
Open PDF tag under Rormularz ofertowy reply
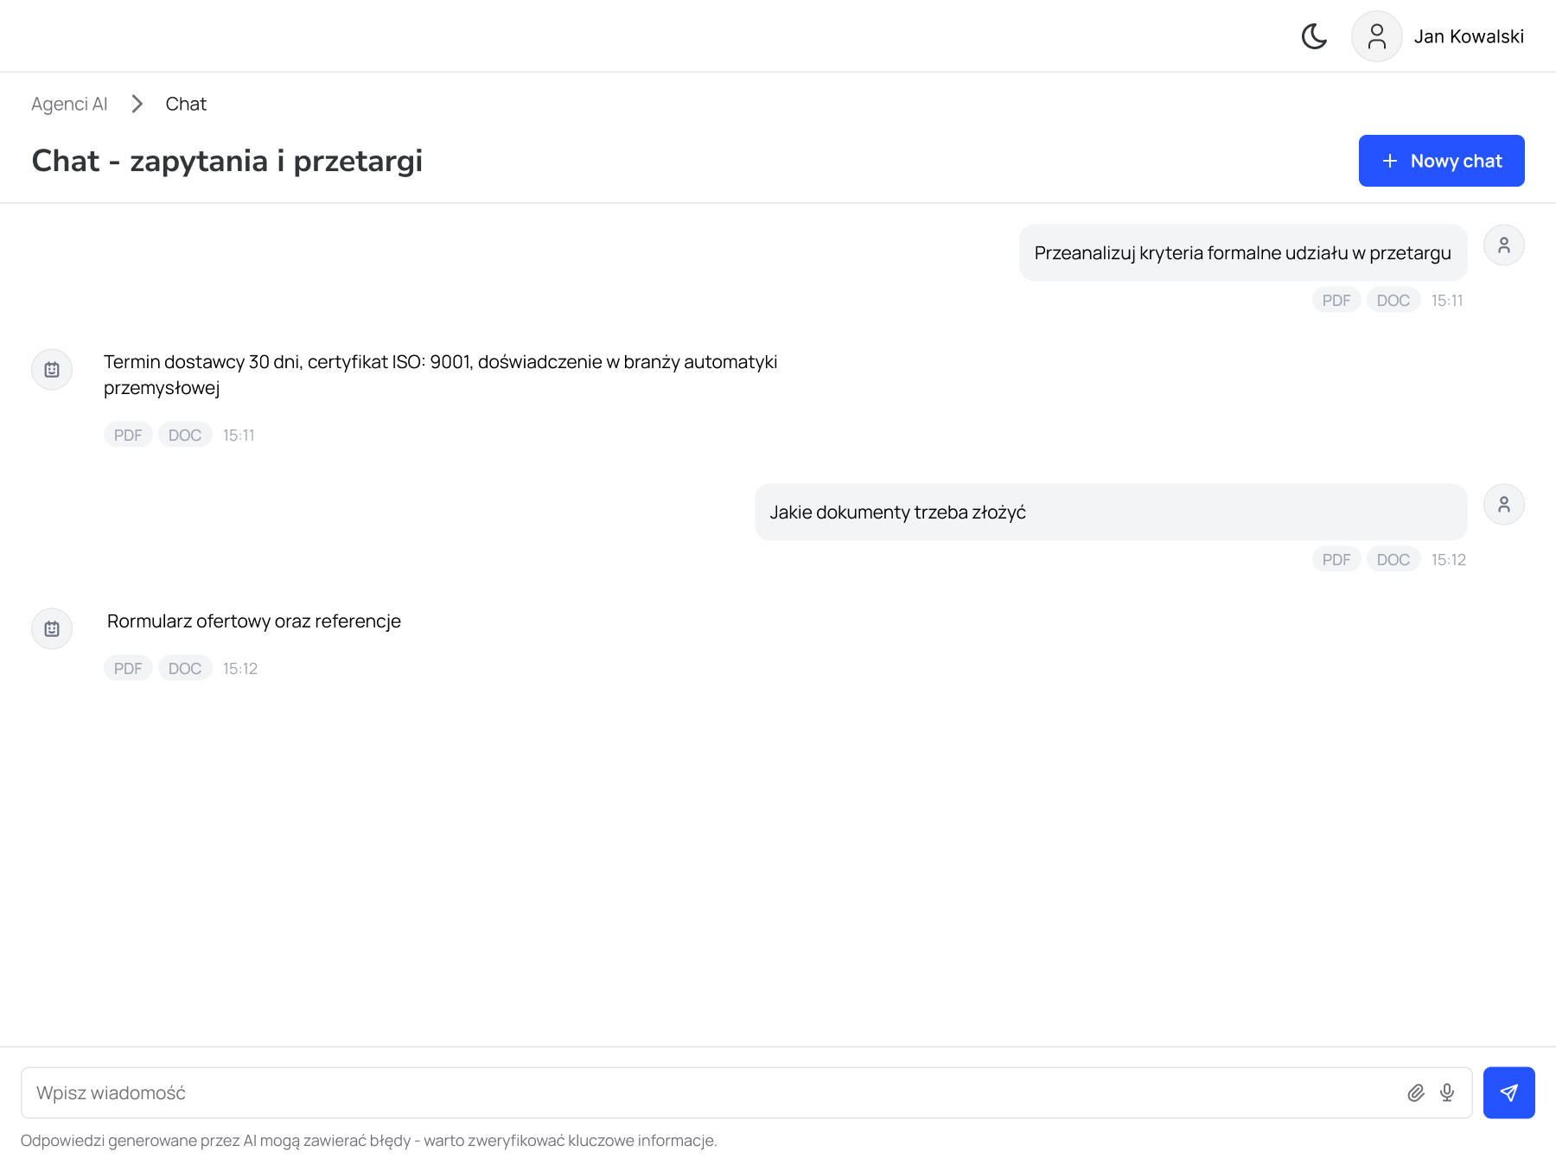click(128, 668)
